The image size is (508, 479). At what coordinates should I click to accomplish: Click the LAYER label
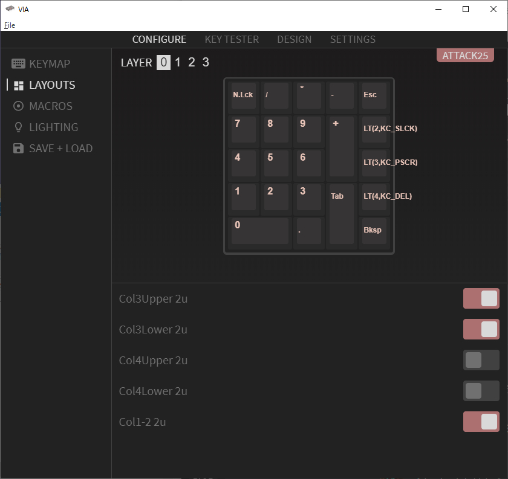pos(137,62)
